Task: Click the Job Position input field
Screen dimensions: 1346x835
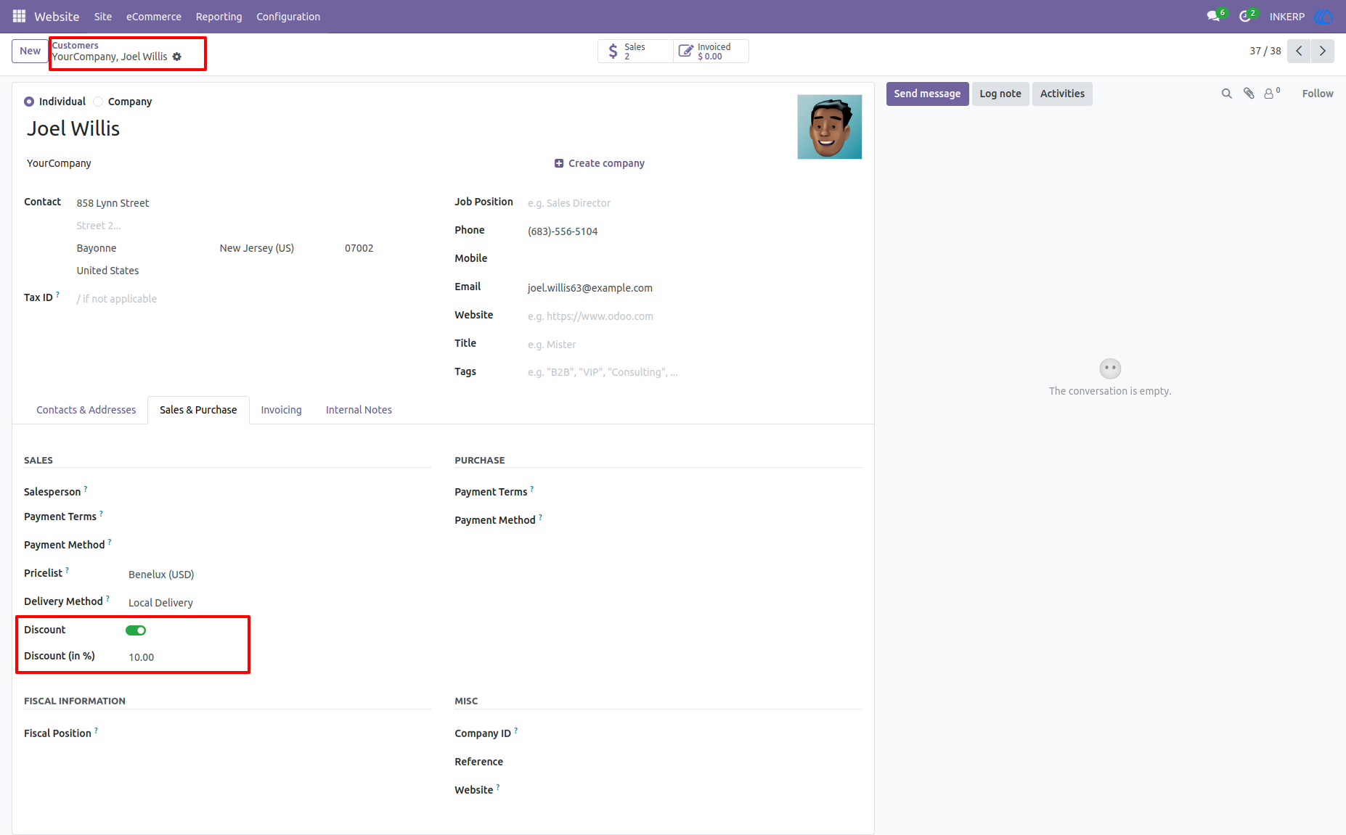Action: pos(694,203)
